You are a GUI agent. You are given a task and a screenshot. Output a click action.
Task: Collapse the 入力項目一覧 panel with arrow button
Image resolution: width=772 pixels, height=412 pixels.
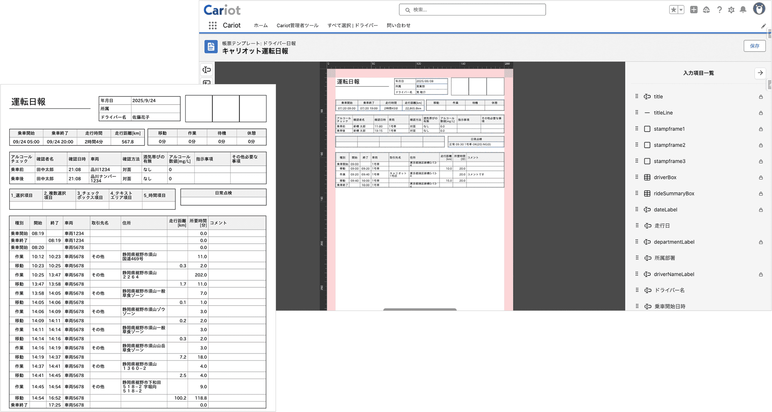[x=760, y=73]
